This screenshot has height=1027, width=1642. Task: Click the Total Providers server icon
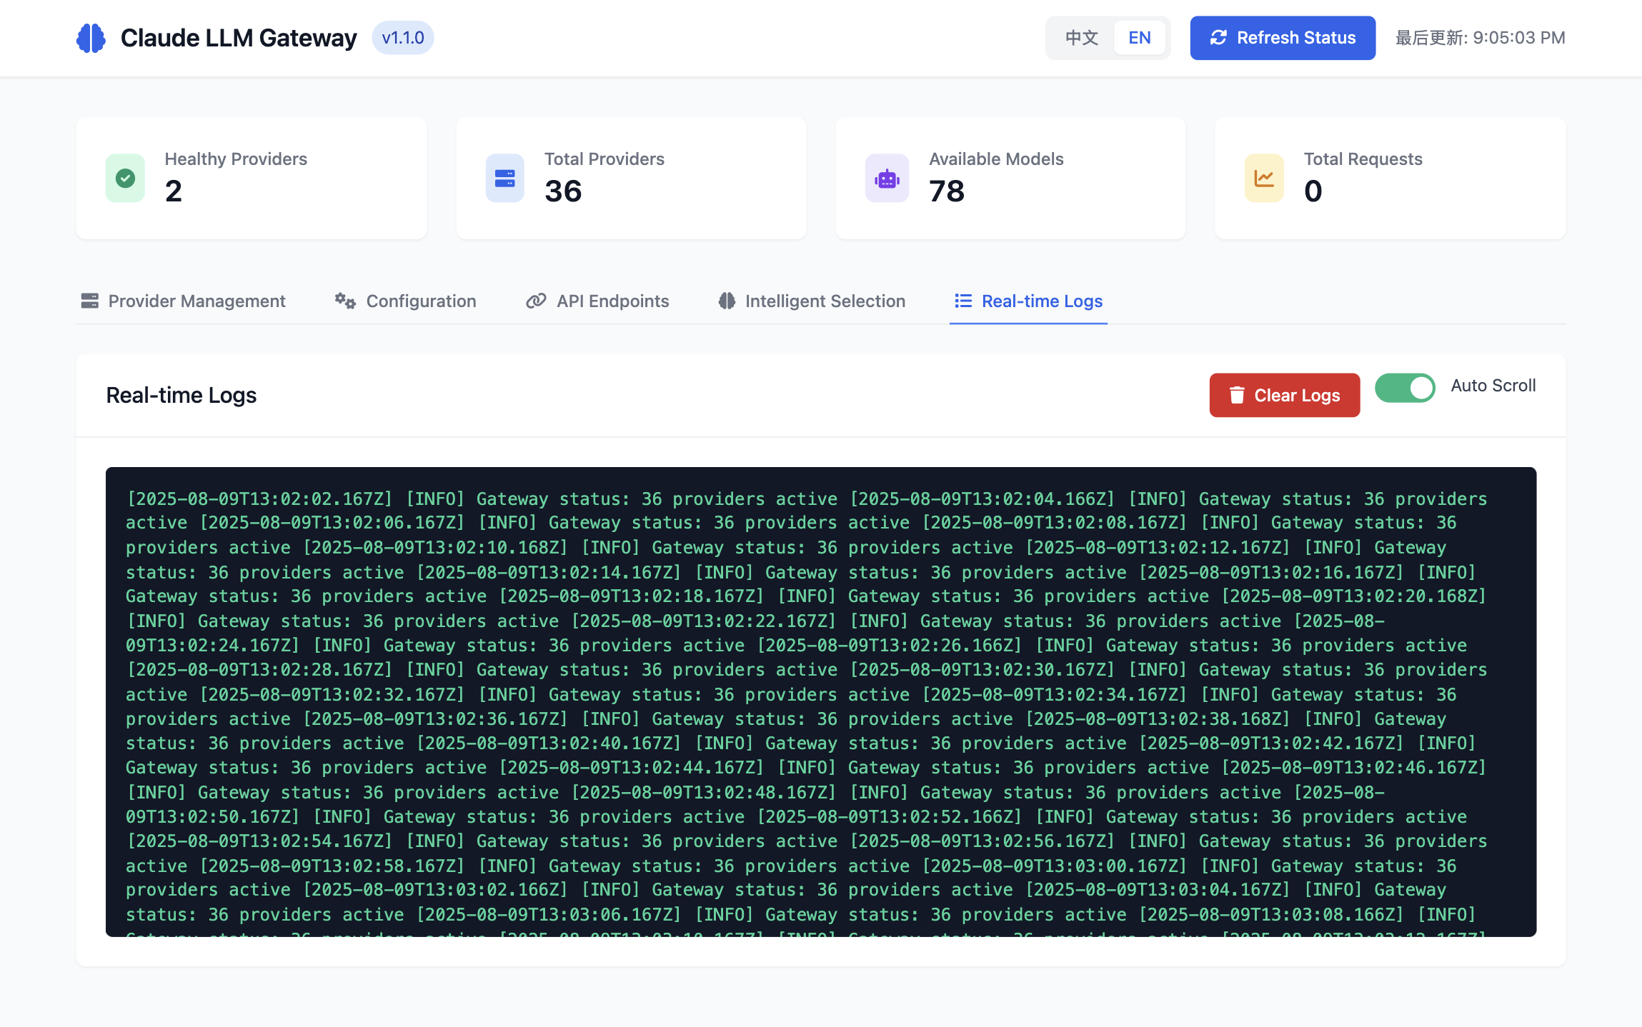[x=504, y=178]
